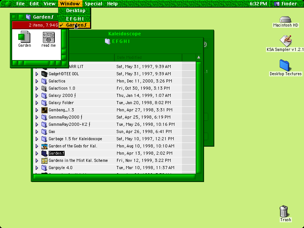
Task: Select the read me document icon
Action: [x=49, y=37]
